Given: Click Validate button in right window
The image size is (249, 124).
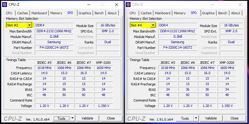Looking at the screenshot, I should point(211,118).
